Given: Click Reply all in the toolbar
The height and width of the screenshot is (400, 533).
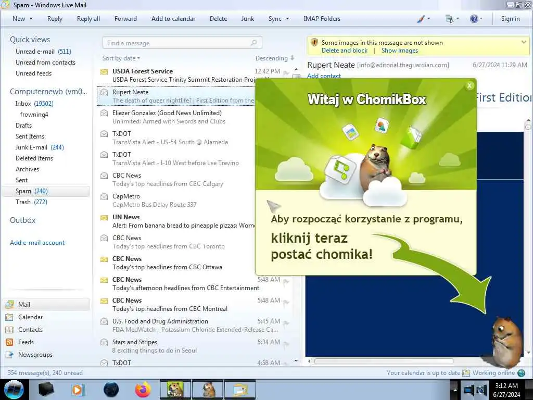Looking at the screenshot, I should point(88,19).
